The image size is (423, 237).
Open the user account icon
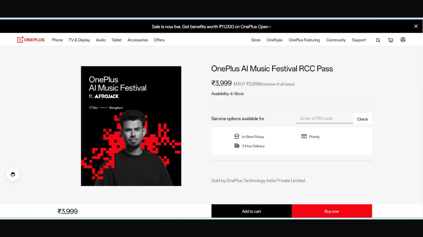tap(403, 40)
